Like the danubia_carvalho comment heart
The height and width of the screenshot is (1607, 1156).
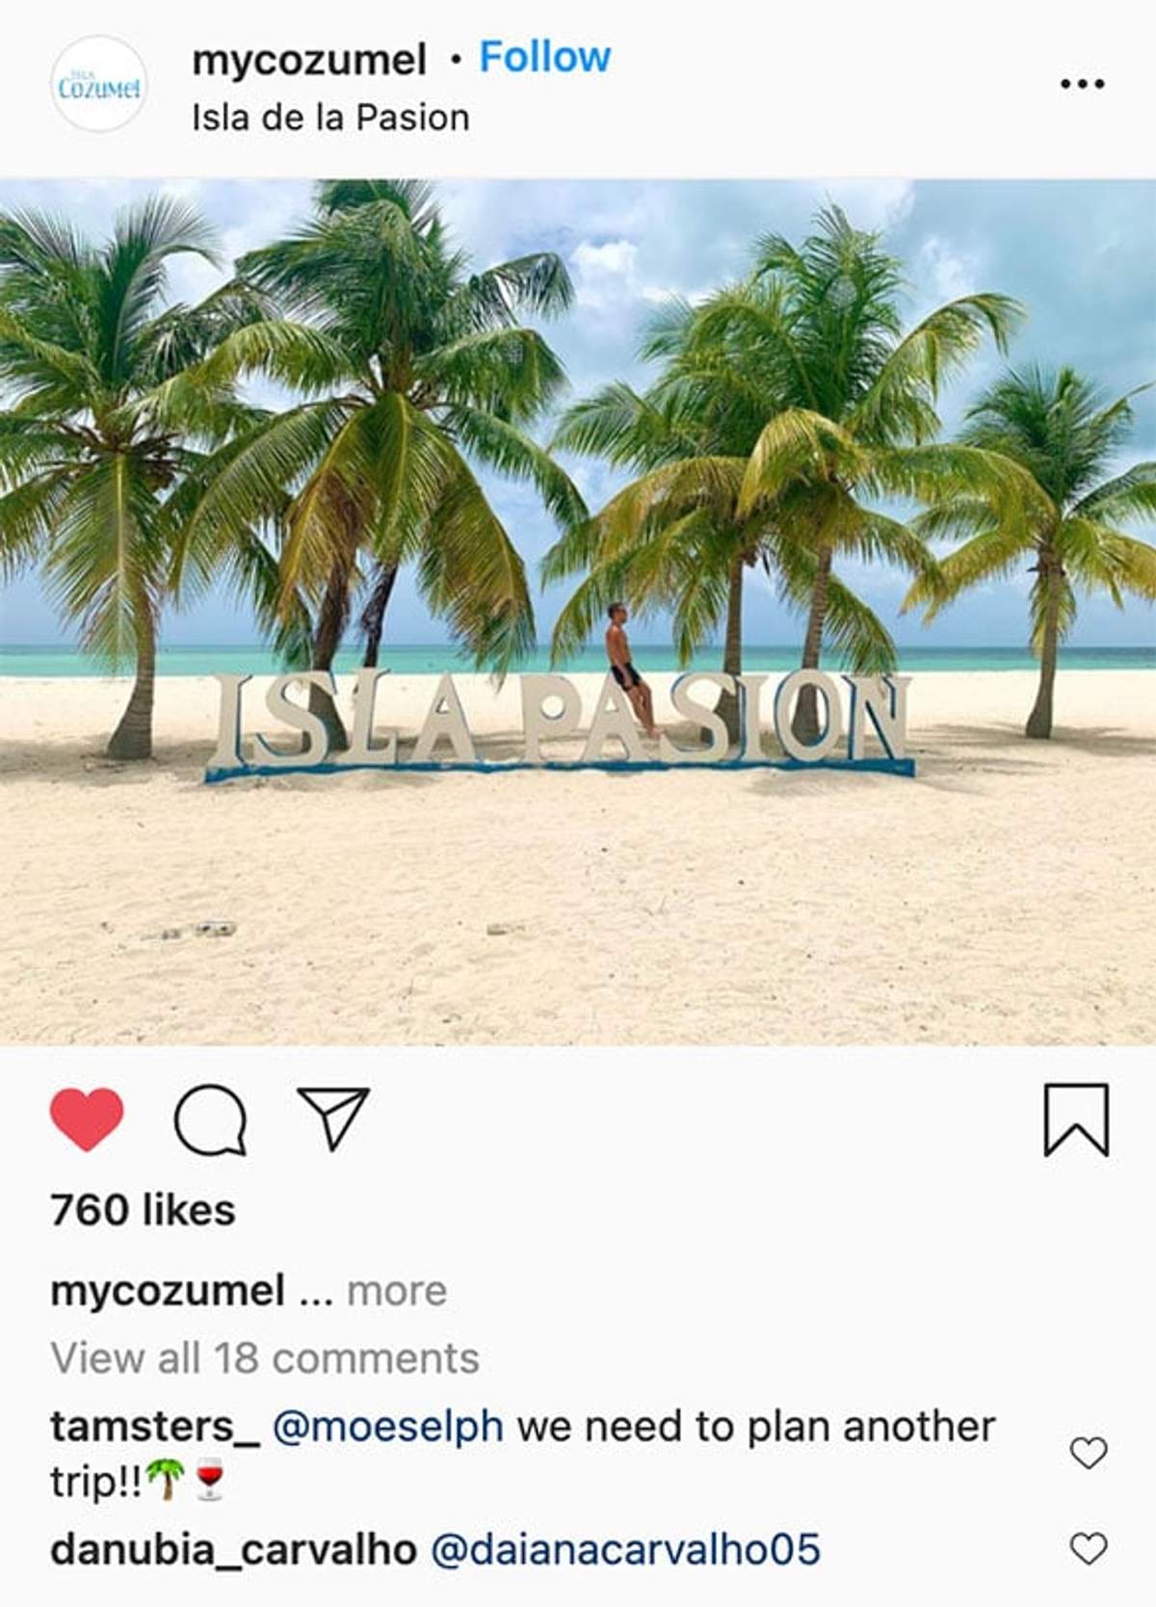1089,1548
